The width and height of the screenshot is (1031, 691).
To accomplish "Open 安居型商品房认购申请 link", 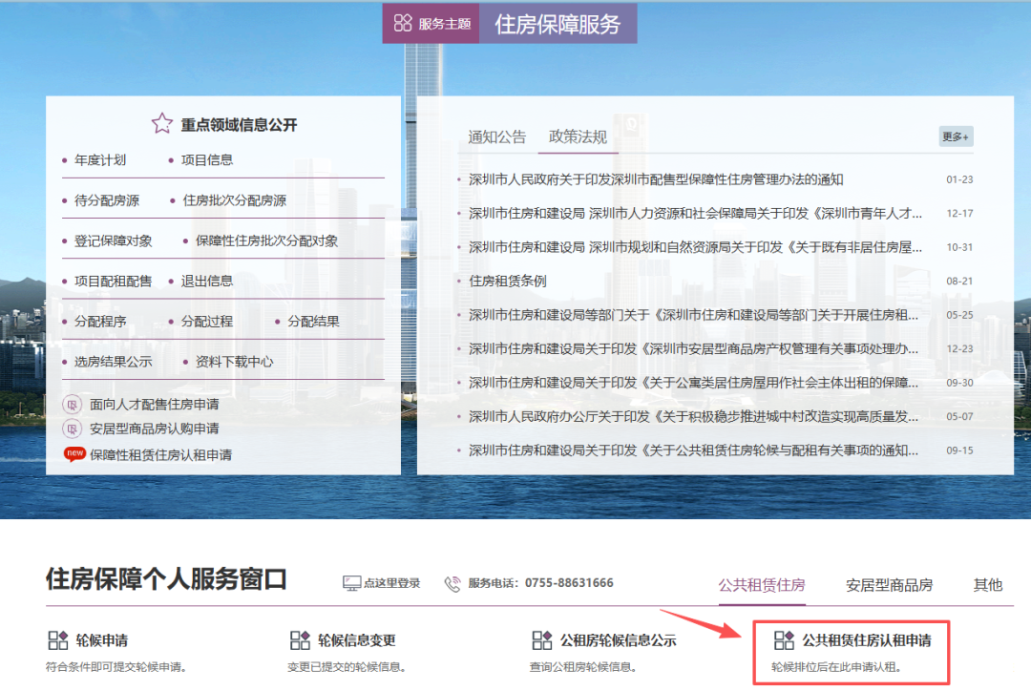I will coord(155,429).
